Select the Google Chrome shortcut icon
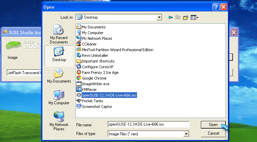Image resolution: width=257 pixels, height=142 pixels. click(x=79, y=78)
